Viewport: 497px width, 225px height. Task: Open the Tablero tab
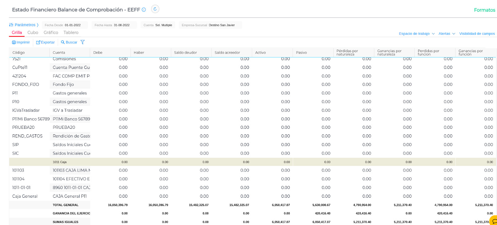71,33
